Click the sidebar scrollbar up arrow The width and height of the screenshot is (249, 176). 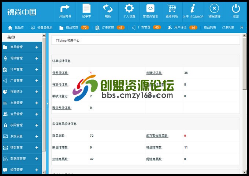click(x=44, y=35)
